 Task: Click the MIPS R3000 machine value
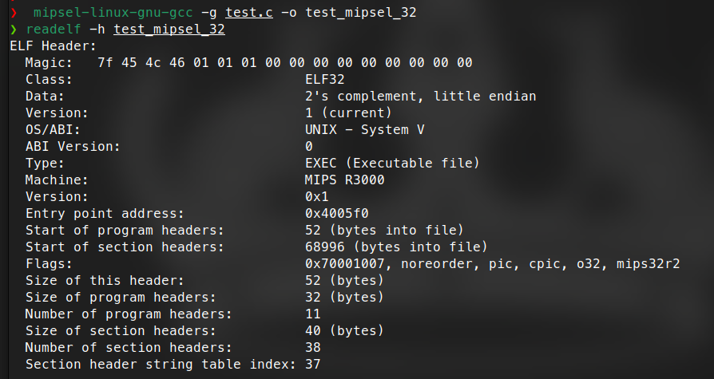point(344,180)
